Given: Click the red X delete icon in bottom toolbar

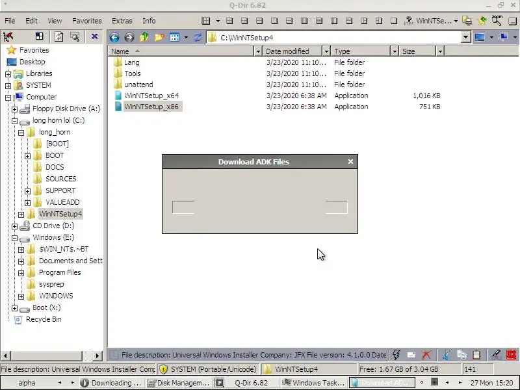Looking at the screenshot, I should pyautogui.click(x=426, y=354).
